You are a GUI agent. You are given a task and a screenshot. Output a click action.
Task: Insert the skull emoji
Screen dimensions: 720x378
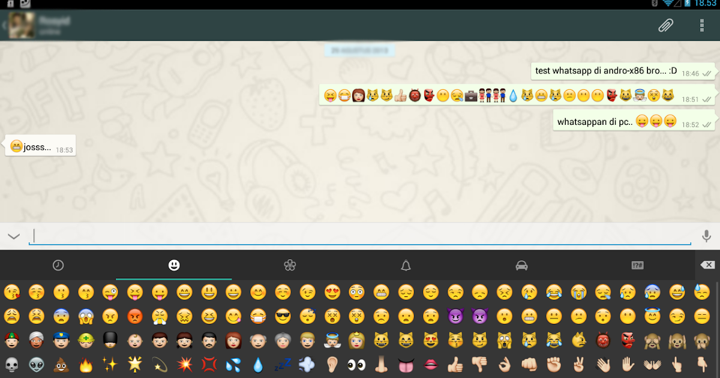[11, 364]
